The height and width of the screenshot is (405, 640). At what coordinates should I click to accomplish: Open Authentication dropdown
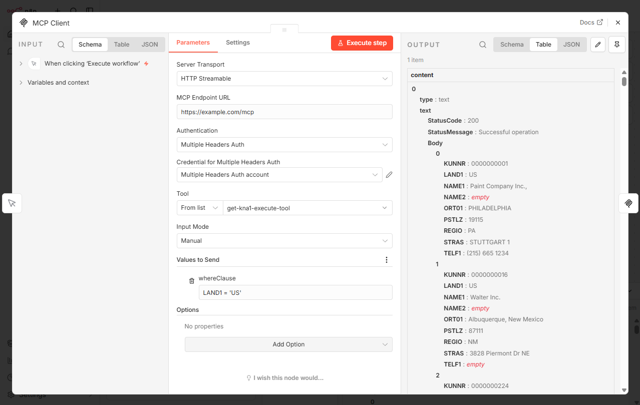click(284, 145)
